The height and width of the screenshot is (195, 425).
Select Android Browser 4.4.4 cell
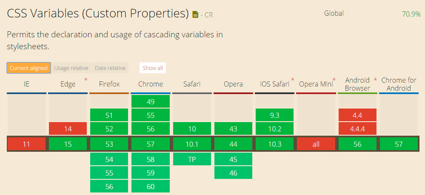tap(357, 129)
